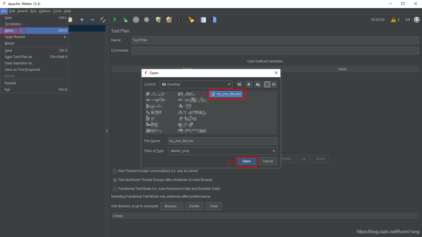Open the File menu
This screenshot has width=422, height=237.
(4, 11)
